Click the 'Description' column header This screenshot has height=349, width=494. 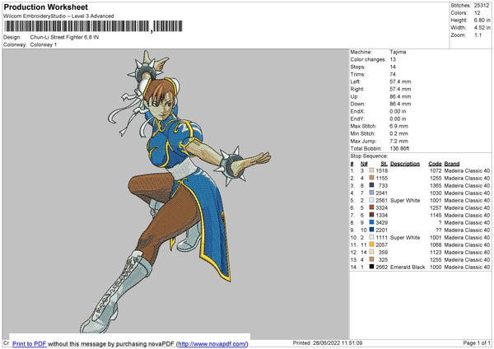point(405,164)
